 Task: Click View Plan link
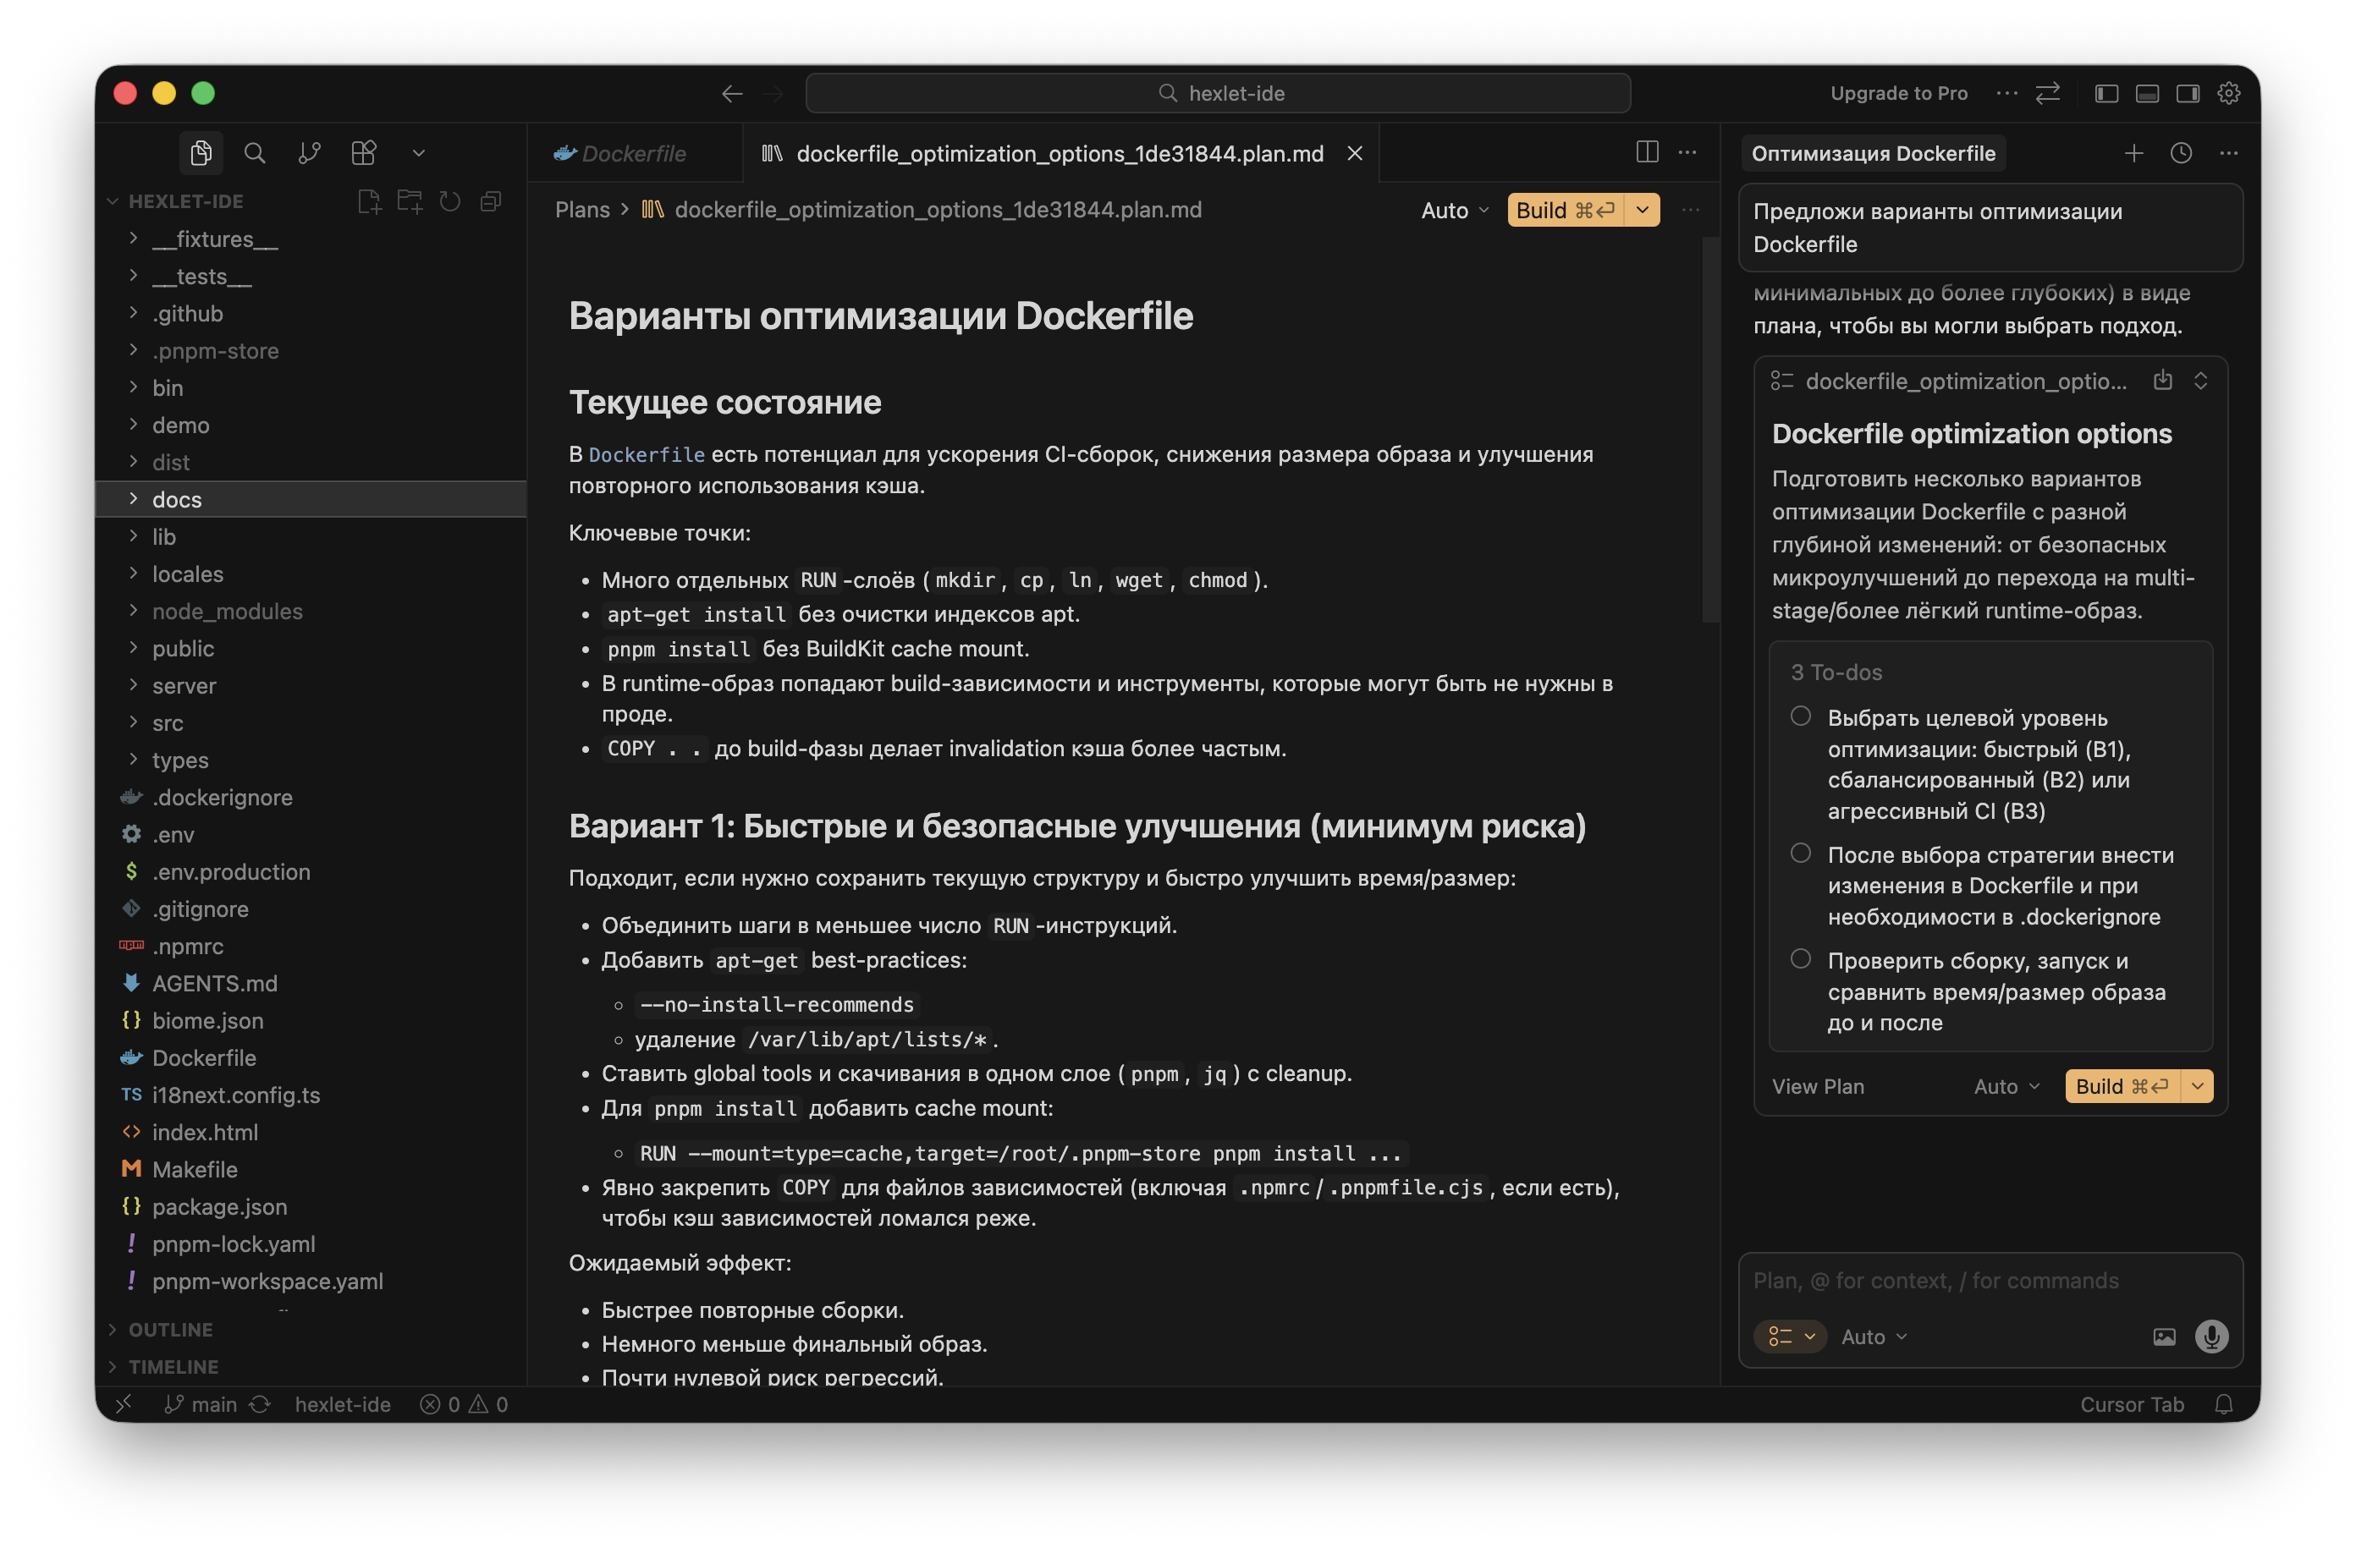coord(1818,1086)
